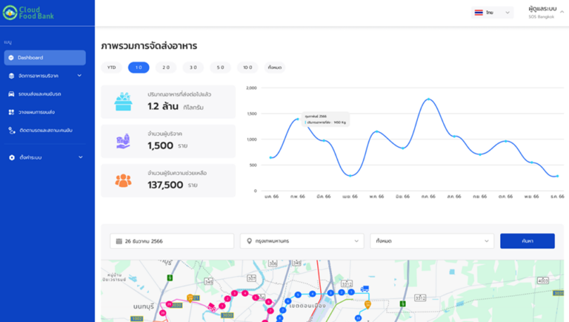The height and width of the screenshot is (322, 569).
Task: Open Dashboard from the sidebar
Action: tap(44, 58)
